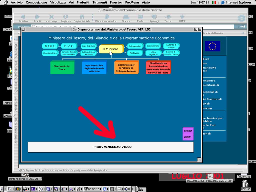
Task: Click the Organigramma window resize grip
Action: point(199,160)
